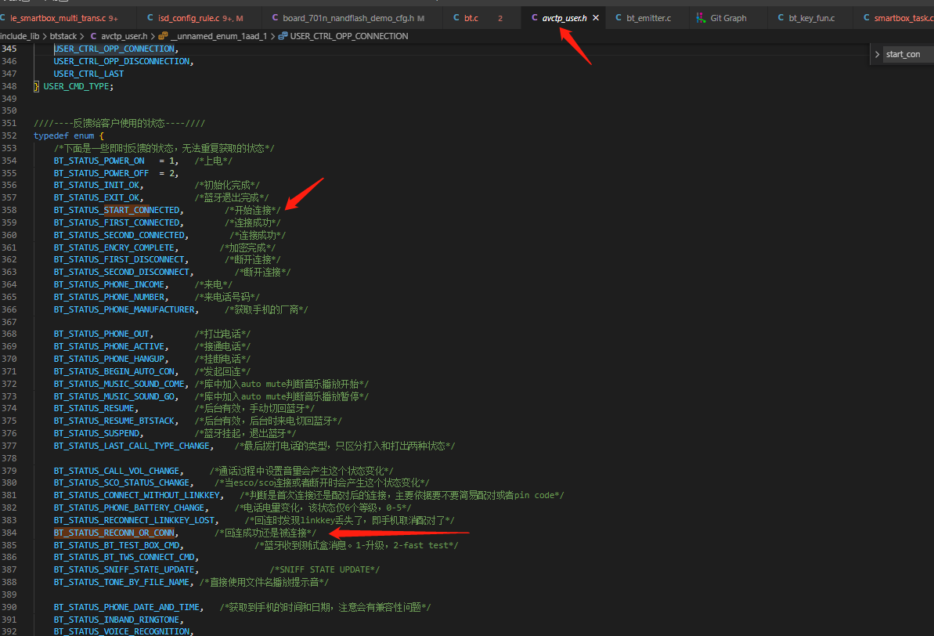Click the enum icon before __unnamed_enum_1aad_1 breadcrumb
Viewport: 934px width, 636px height.
tap(163, 36)
